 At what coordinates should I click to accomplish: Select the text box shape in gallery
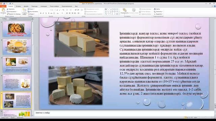pyautogui.click(x=106, y=9)
